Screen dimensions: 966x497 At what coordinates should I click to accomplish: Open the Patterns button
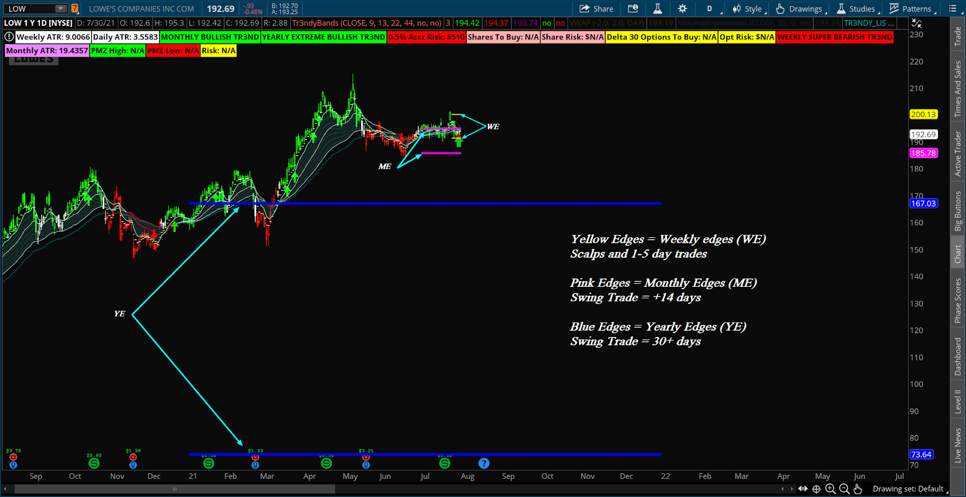pos(910,8)
